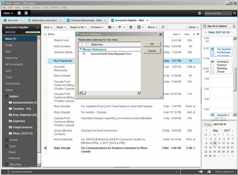Click the mail search scope envelope icon

200,13
